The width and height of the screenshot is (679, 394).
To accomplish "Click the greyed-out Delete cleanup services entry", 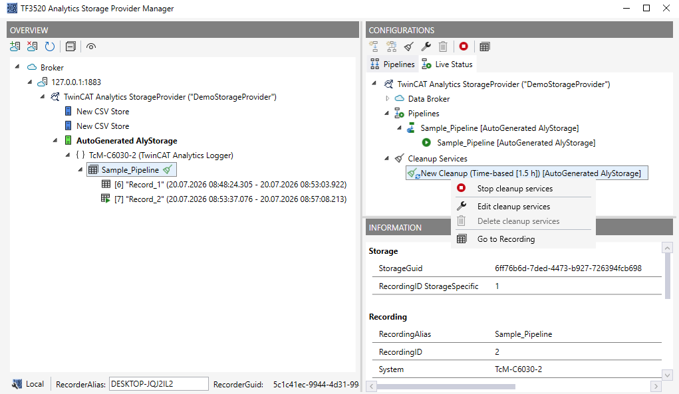I will click(x=518, y=221).
